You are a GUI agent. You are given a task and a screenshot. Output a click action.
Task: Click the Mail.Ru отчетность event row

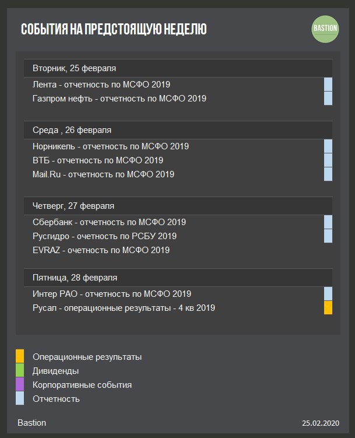(103, 174)
